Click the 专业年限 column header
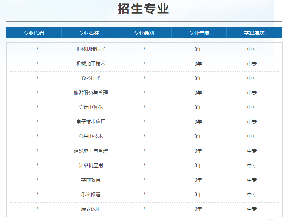Viewport: 286px width, 220px height. (x=199, y=33)
